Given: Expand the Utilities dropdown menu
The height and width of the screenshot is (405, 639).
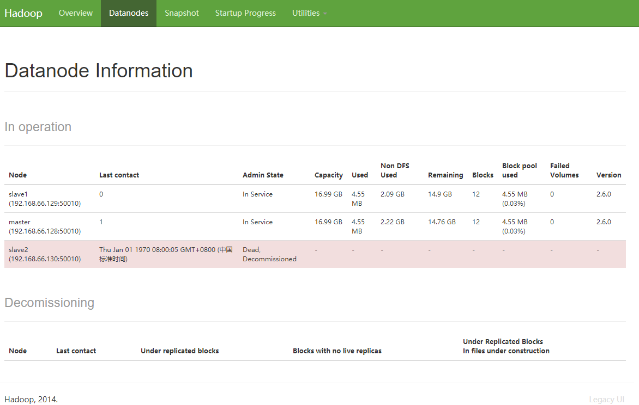Looking at the screenshot, I should 306,13.
